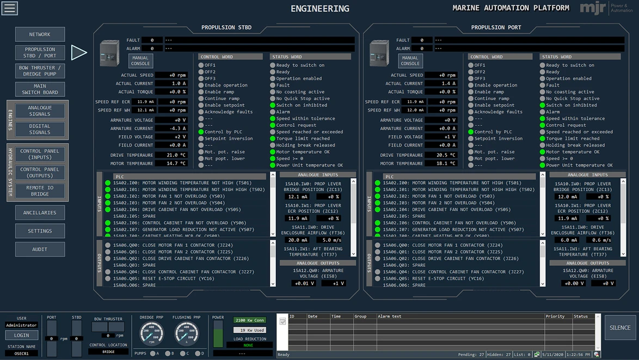639x360 pixels.
Task: Click the PORT rpm vertical bar in the bottom panel
Action: (51, 338)
